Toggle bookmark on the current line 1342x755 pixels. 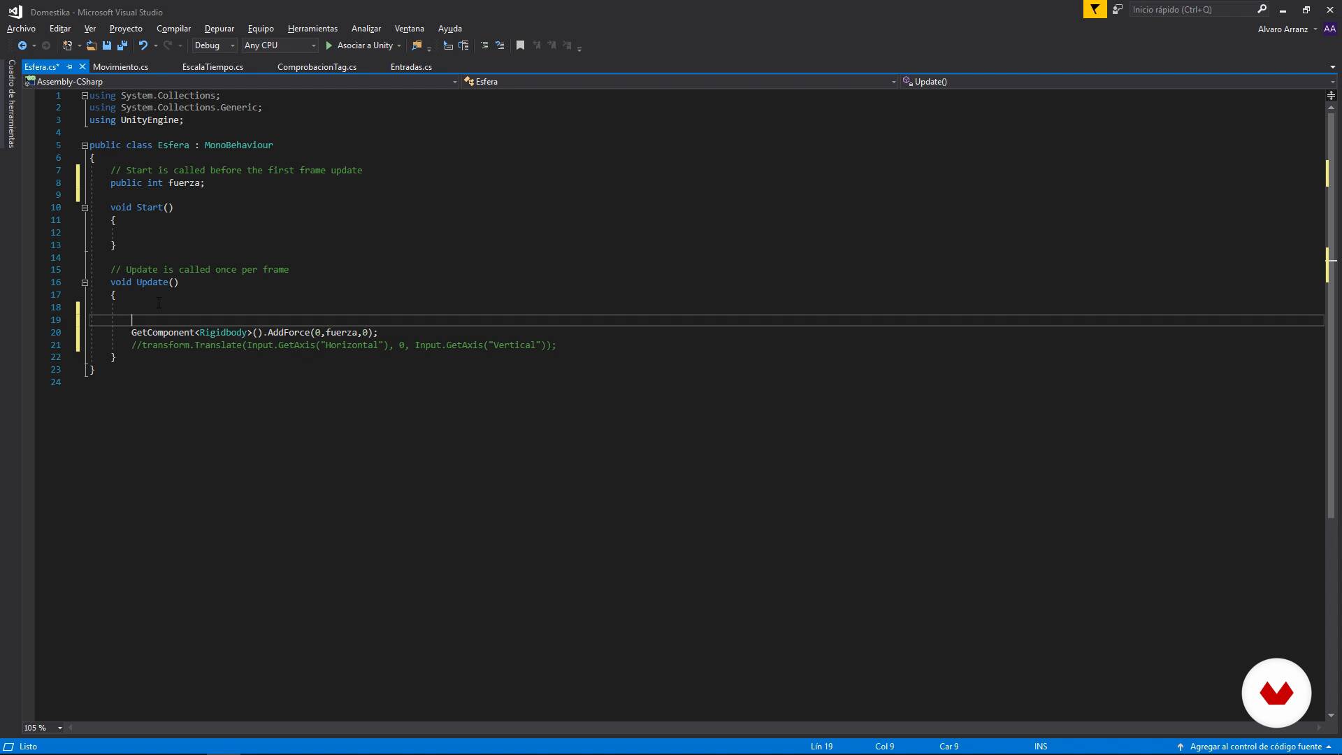click(x=520, y=45)
